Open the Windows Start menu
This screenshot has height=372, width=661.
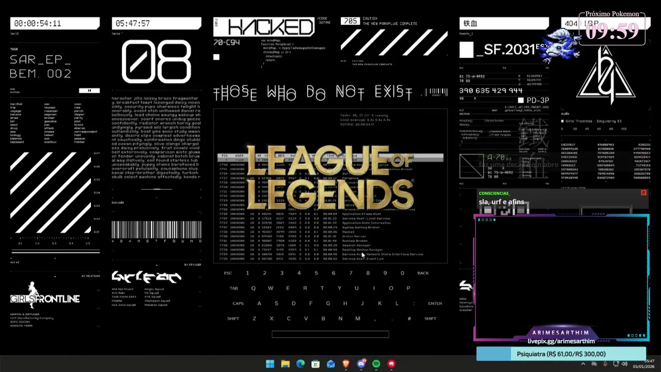click(270, 364)
